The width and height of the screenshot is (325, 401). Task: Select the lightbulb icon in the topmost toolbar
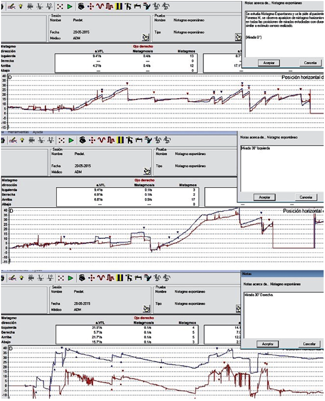coord(21,6)
